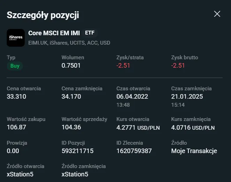Select the sale value 104.36

71,127
